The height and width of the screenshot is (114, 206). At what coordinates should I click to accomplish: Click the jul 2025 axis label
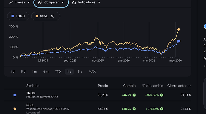[43, 60]
